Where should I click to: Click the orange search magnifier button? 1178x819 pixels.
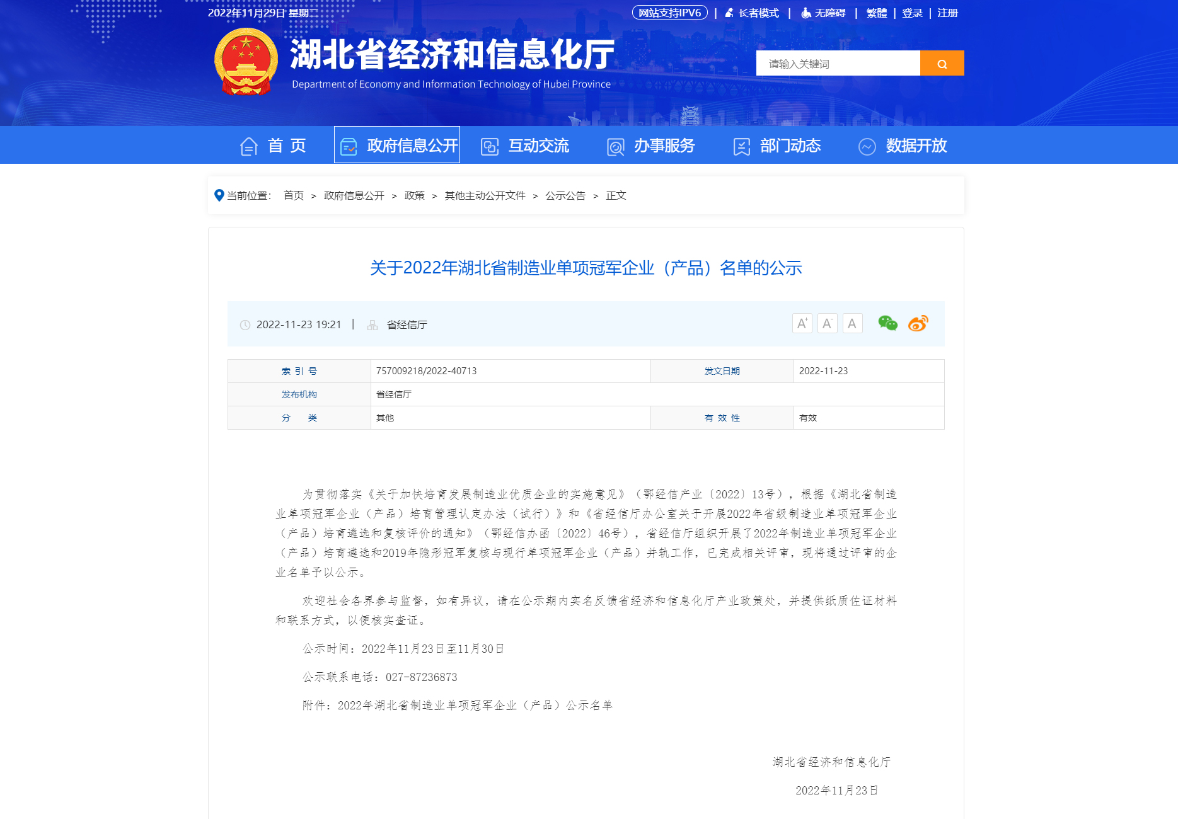coord(942,63)
